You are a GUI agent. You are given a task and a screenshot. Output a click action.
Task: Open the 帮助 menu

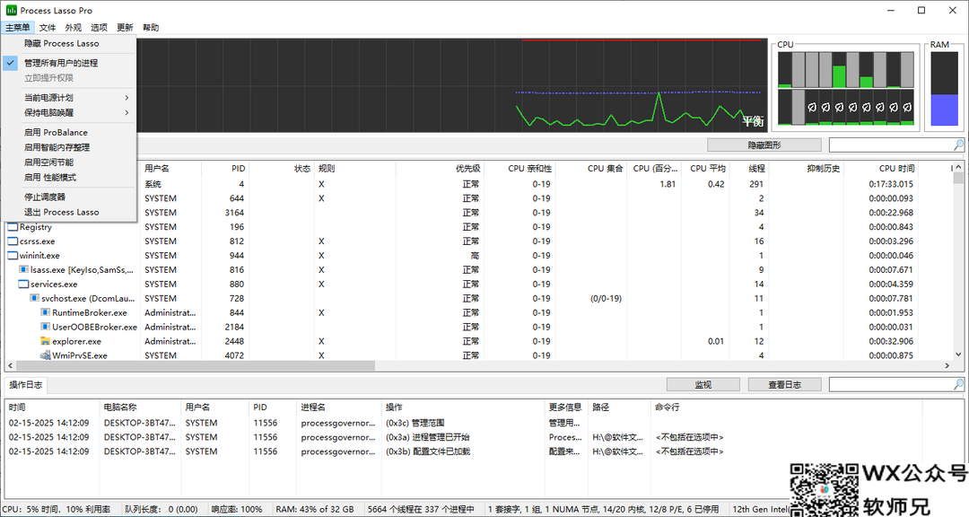151,27
